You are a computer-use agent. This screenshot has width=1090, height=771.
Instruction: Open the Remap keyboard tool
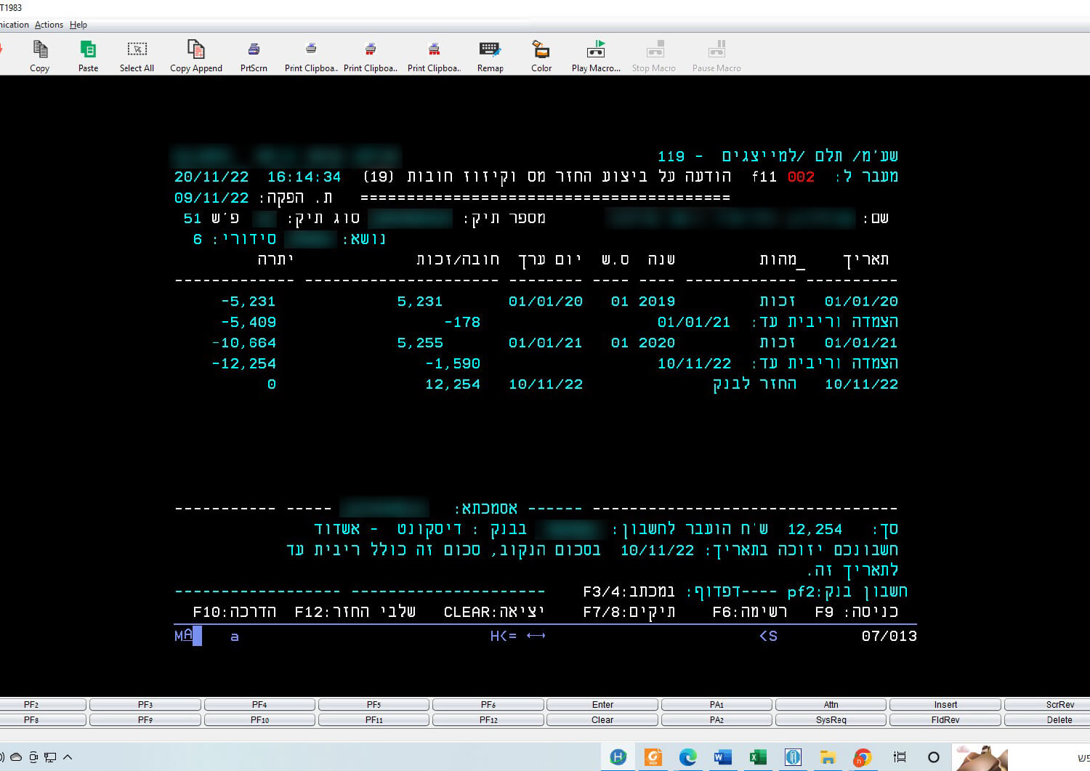tap(490, 50)
